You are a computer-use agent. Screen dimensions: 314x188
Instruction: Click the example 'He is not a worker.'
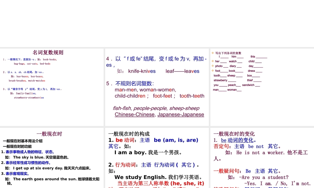click(x=260, y=153)
